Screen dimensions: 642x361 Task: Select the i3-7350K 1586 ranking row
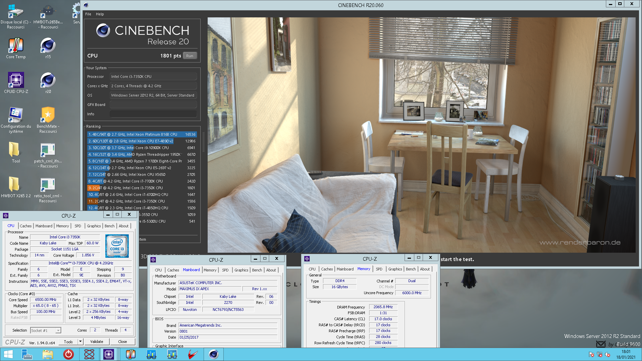pos(142,201)
